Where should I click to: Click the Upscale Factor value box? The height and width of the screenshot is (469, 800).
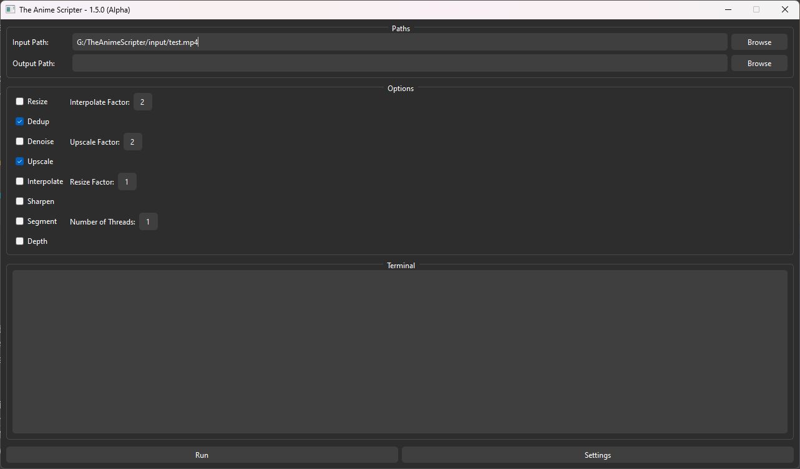[x=132, y=142]
